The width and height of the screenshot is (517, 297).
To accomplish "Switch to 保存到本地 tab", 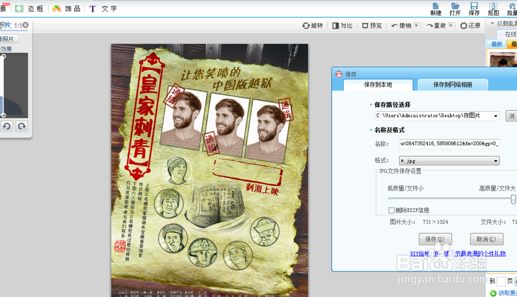I will click(x=378, y=85).
